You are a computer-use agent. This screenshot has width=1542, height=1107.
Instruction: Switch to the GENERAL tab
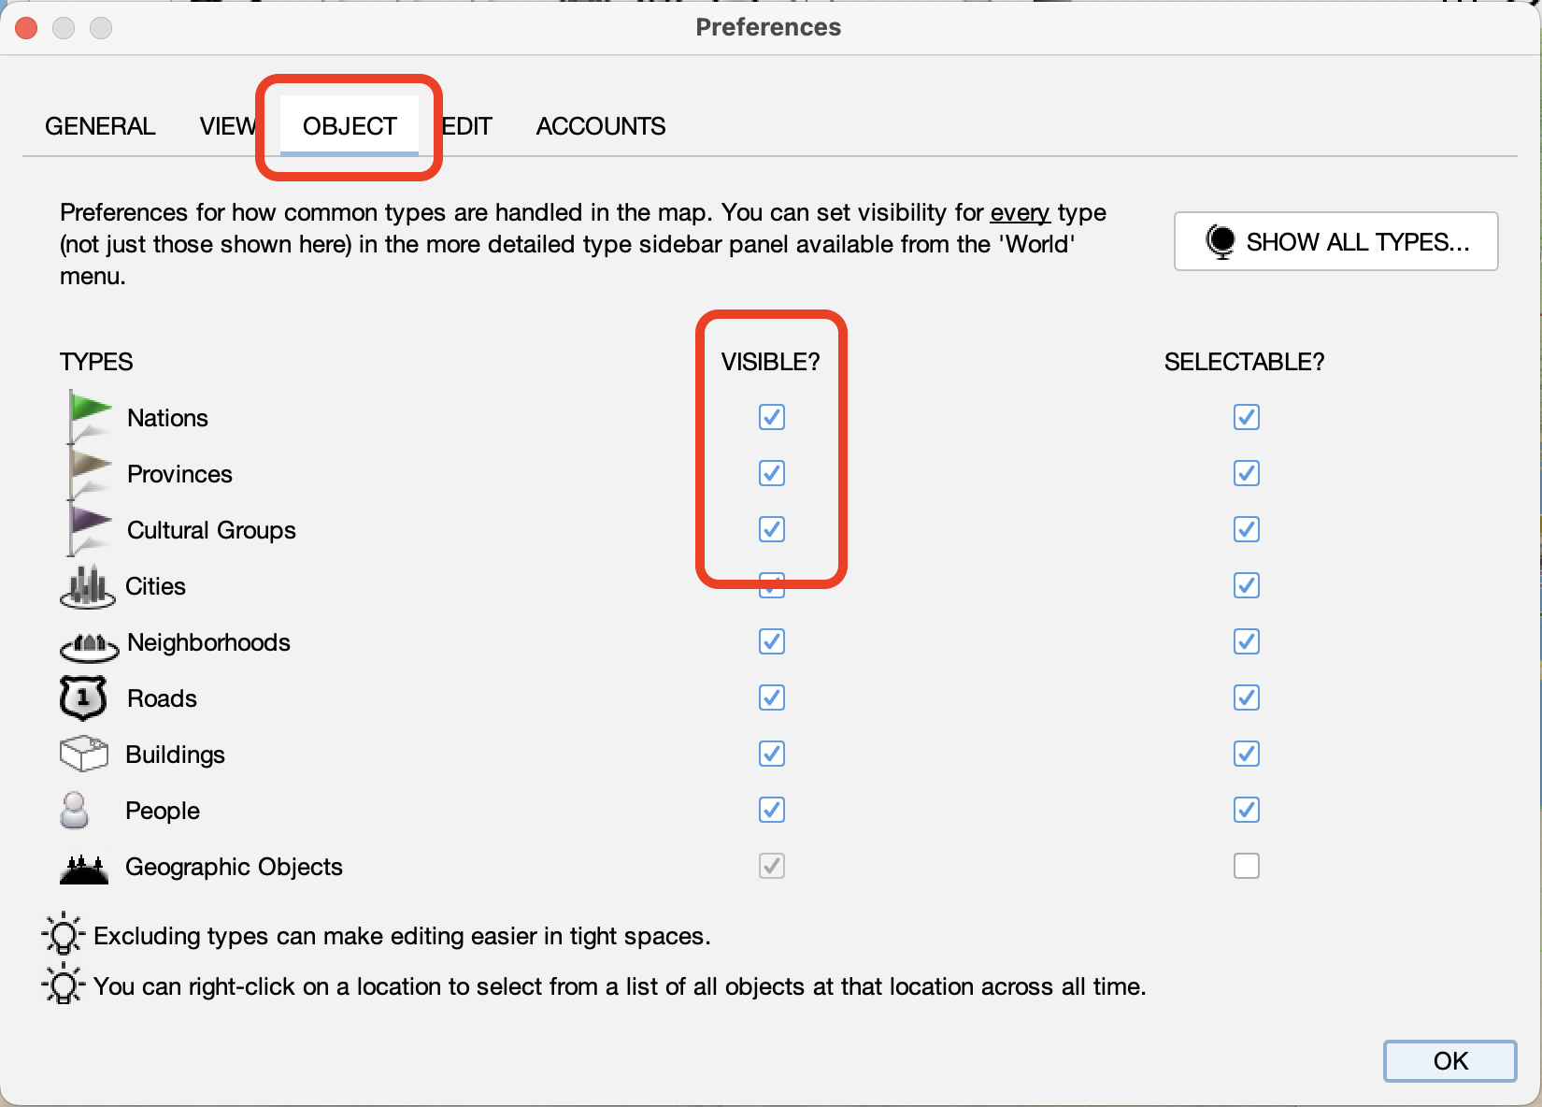coord(100,126)
